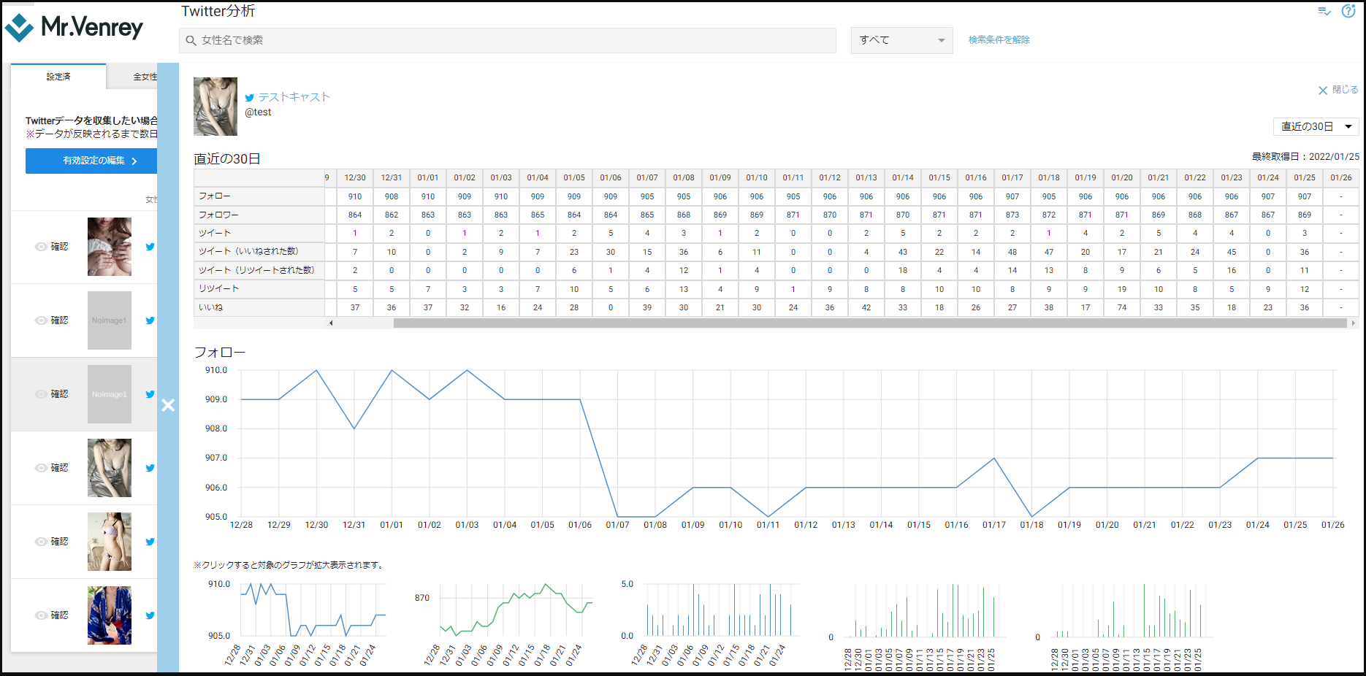Toggle the 確認 eye icon in second row
The width and height of the screenshot is (1366, 676).
click(x=41, y=320)
